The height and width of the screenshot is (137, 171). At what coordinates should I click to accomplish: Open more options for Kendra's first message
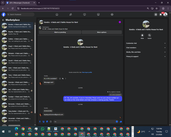pos(66,78)
